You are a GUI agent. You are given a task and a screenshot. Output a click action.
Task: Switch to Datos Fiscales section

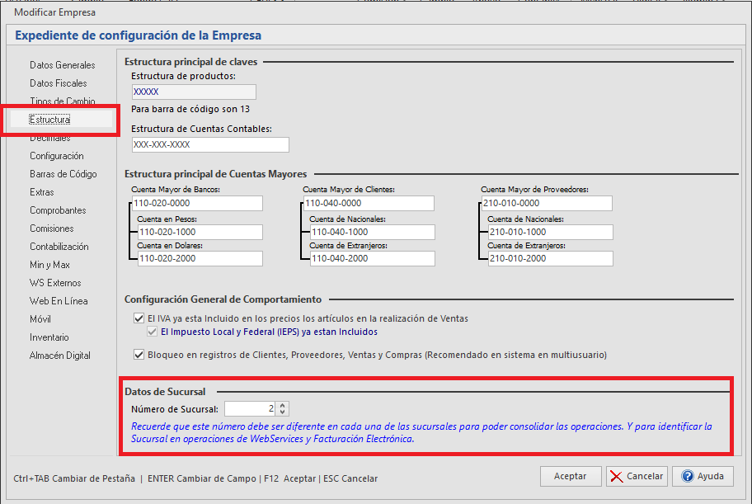[59, 83]
